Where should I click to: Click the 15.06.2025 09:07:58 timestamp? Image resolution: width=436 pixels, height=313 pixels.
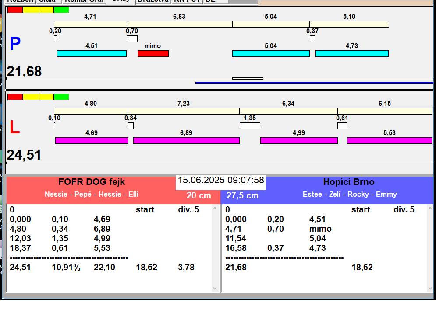pos(221,181)
